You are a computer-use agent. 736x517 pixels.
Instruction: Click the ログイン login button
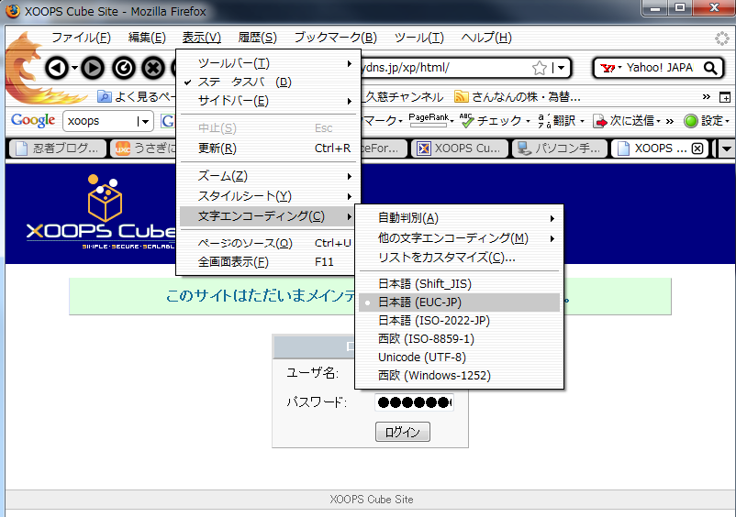click(403, 432)
